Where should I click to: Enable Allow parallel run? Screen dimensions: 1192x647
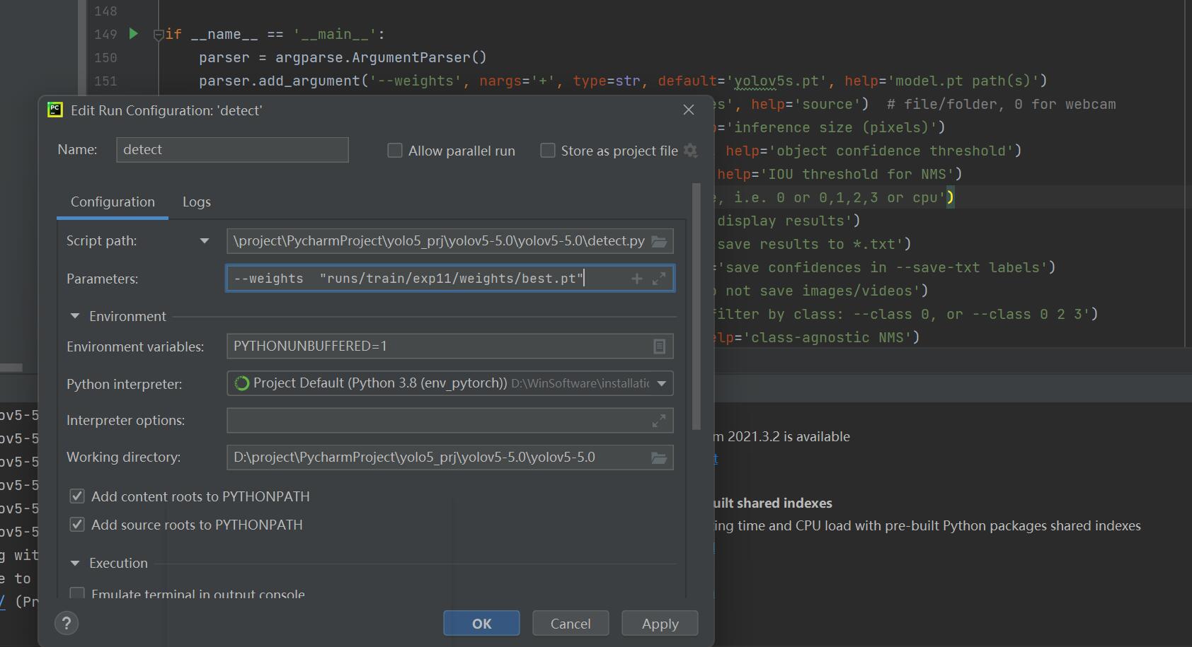coord(395,151)
